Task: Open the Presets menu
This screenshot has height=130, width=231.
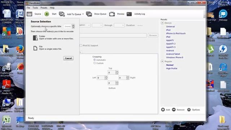Action: click(44, 8)
